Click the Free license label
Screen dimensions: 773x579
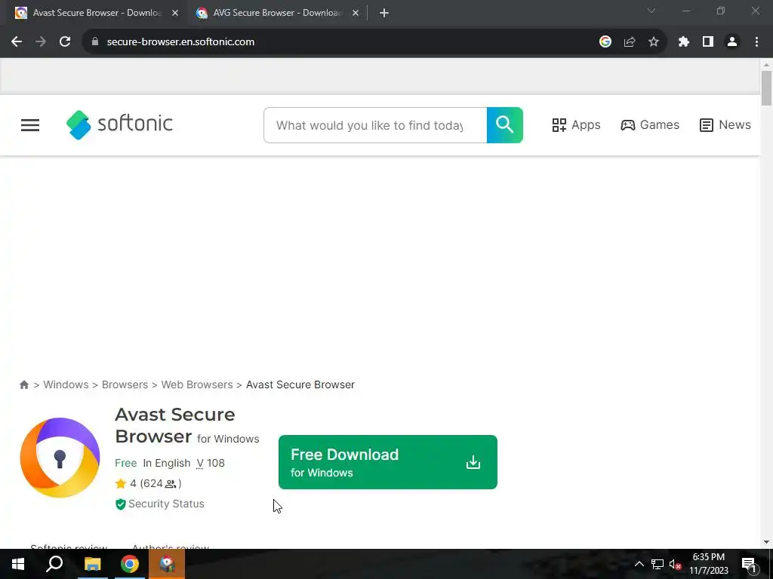[126, 463]
